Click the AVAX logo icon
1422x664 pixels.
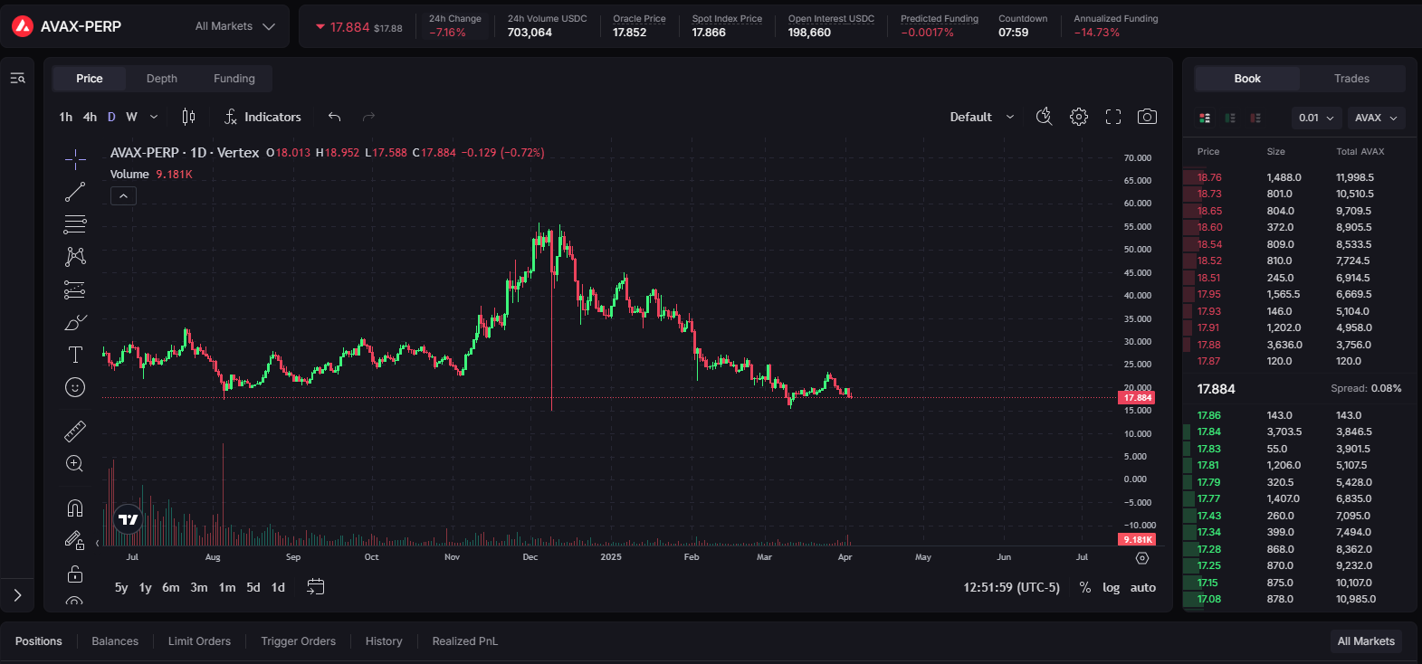[x=23, y=26]
